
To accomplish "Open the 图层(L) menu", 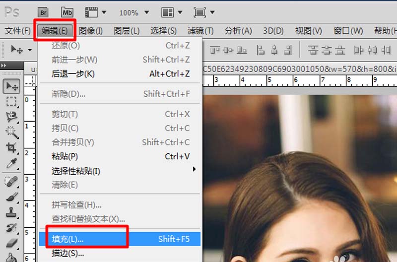I will point(127,31).
